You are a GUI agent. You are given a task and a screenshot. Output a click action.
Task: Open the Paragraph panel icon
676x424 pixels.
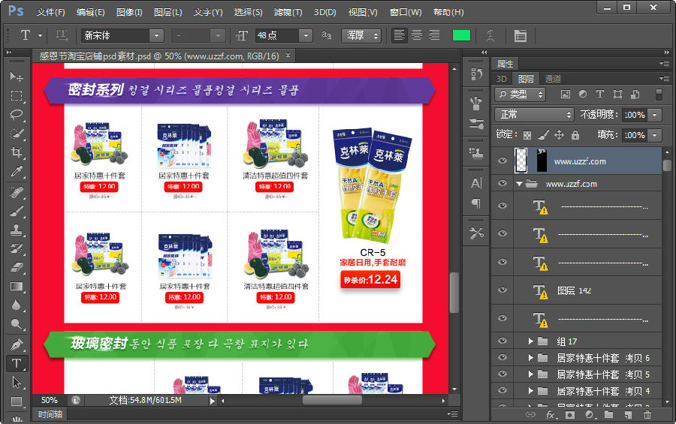coord(476,203)
